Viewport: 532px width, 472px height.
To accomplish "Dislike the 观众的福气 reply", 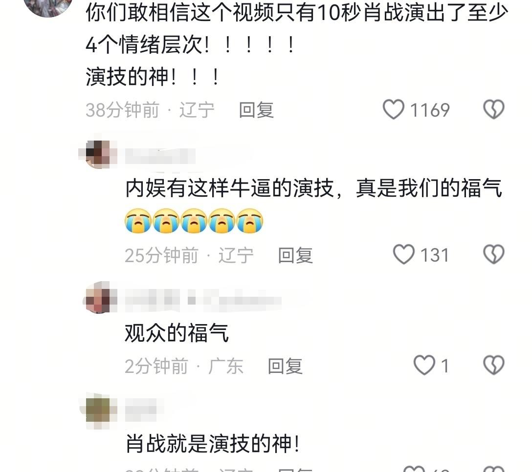I will click(x=494, y=365).
